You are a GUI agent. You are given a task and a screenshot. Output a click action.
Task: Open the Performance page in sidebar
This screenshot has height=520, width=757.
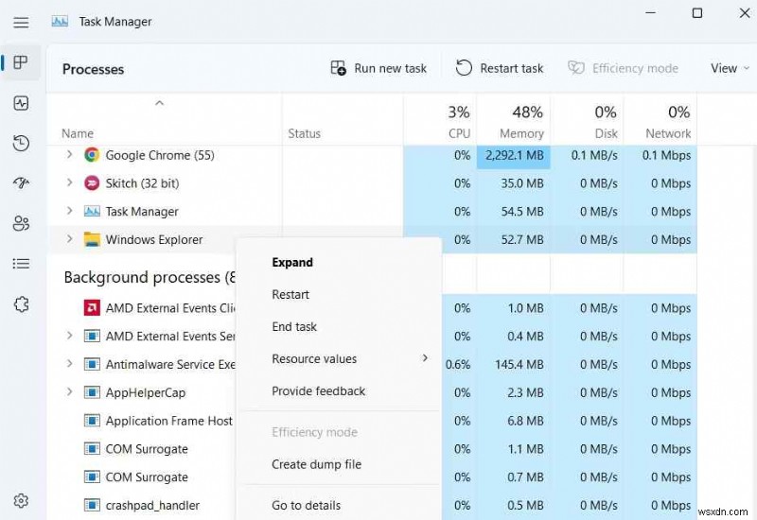[21, 102]
